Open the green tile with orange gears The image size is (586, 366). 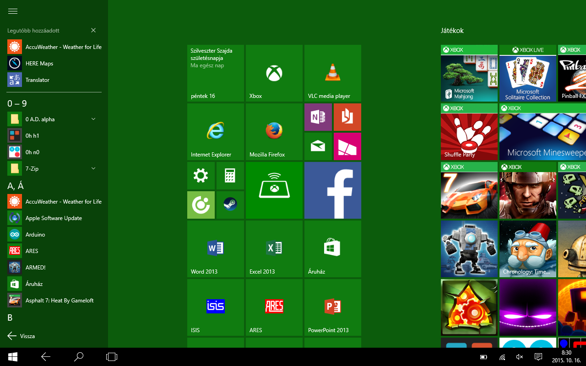tap(469, 307)
